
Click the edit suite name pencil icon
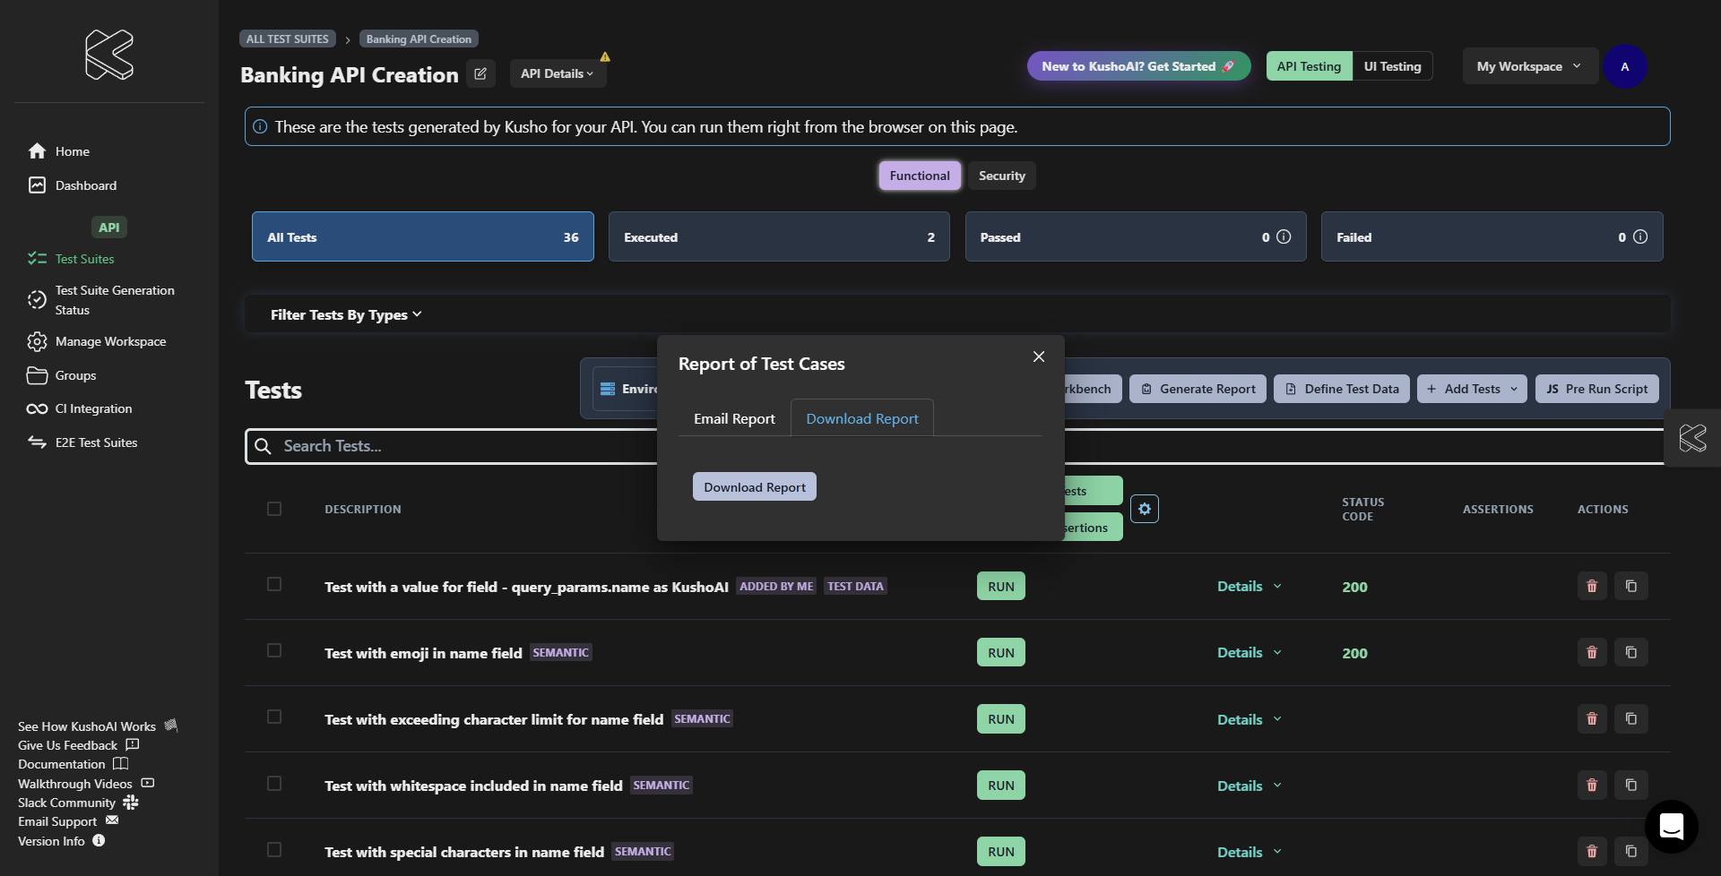click(480, 73)
